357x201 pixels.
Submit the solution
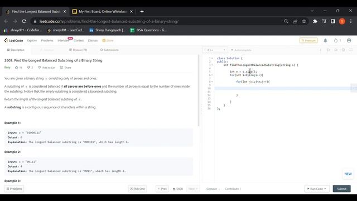[x=342, y=189]
